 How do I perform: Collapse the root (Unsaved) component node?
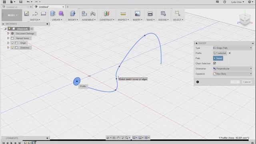point(5,29)
